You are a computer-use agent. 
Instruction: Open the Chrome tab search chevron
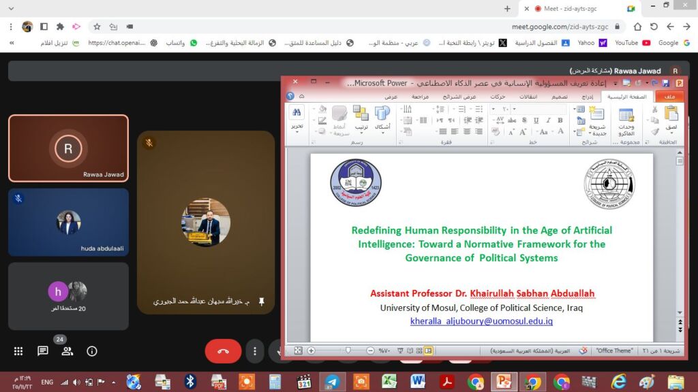point(10,8)
